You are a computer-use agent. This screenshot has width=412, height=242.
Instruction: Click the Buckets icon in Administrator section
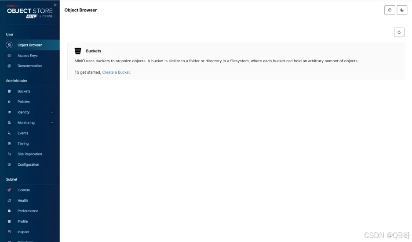pos(9,91)
